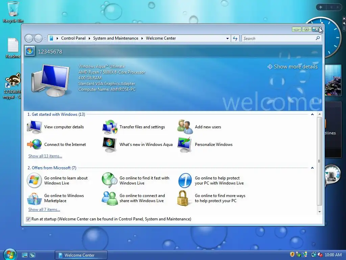The height and width of the screenshot is (260, 346).
Task: Click the slideshow sidebar gadget picture
Action: point(333,80)
